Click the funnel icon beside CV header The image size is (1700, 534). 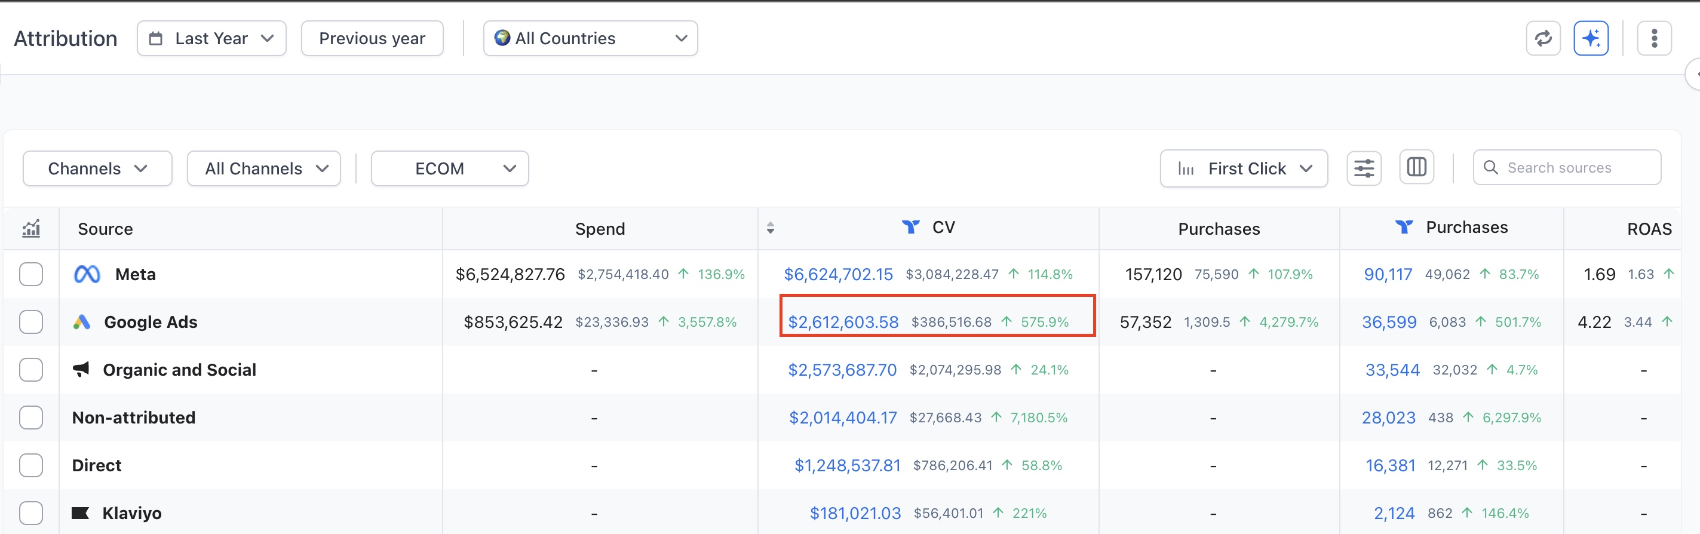click(911, 227)
